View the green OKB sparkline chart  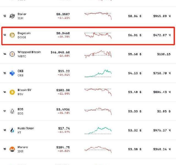tap(98, 73)
